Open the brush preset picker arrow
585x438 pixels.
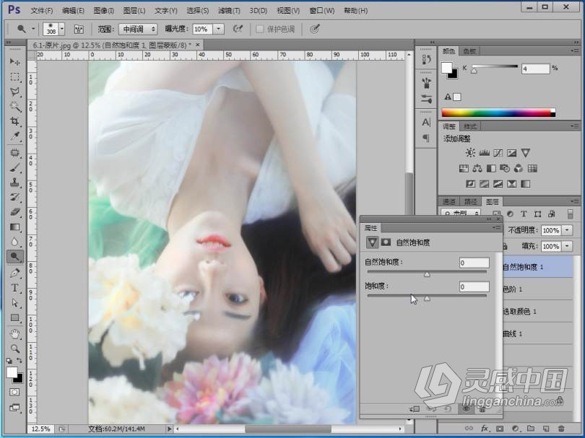coord(62,29)
